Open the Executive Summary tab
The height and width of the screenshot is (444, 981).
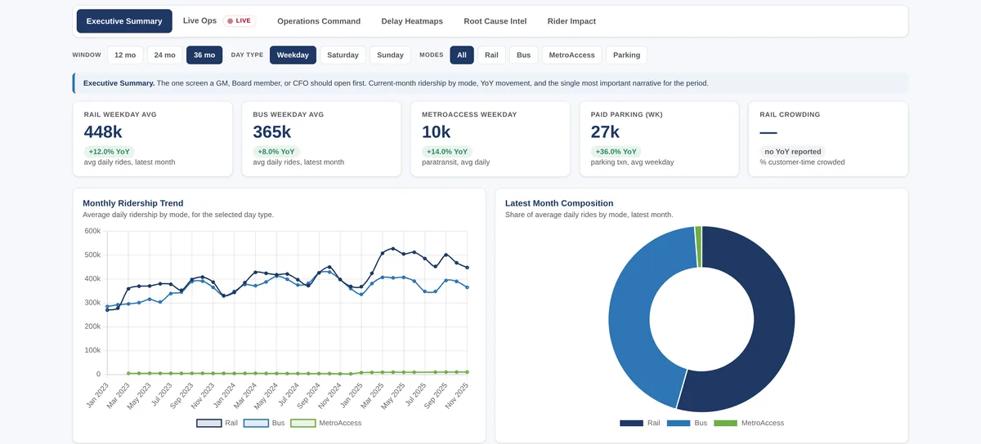[124, 21]
